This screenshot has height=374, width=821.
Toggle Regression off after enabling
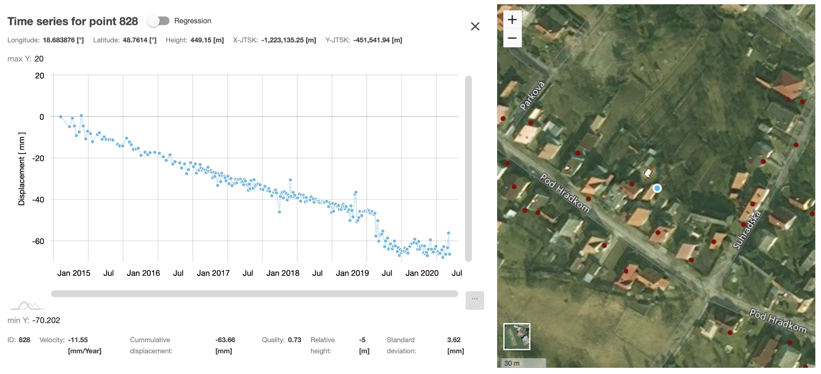159,21
